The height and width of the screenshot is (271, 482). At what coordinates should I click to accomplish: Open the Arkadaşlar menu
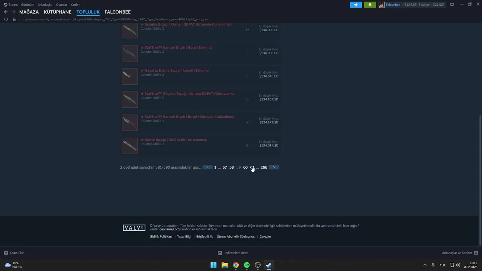click(45, 5)
